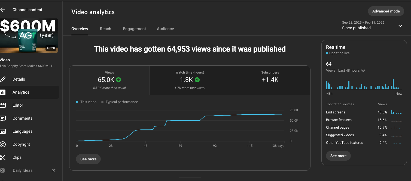View Comments via the speech bubble icon

pyautogui.click(x=3, y=118)
